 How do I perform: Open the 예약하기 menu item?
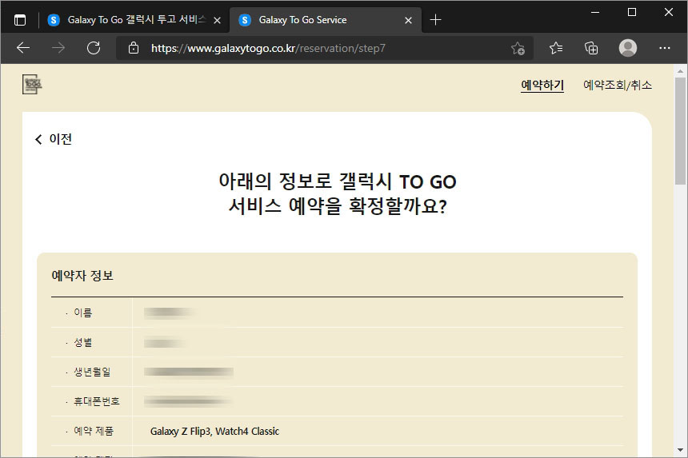click(x=542, y=85)
